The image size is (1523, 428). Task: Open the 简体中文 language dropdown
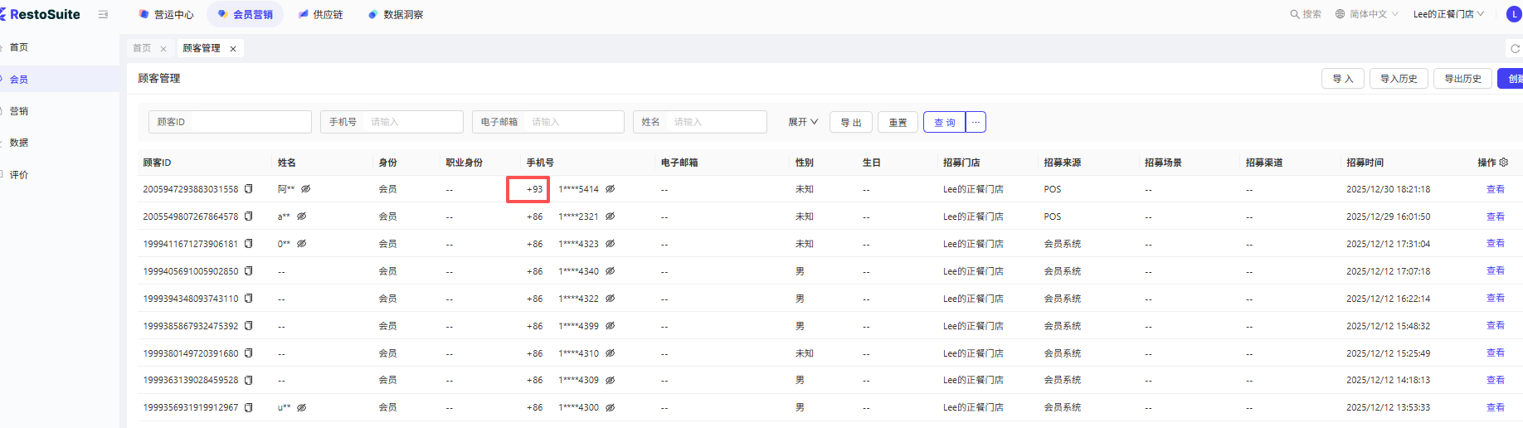[1367, 14]
